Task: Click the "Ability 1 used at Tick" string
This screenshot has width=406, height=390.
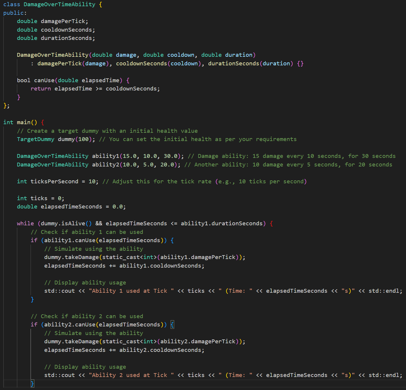Action: click(x=131, y=291)
